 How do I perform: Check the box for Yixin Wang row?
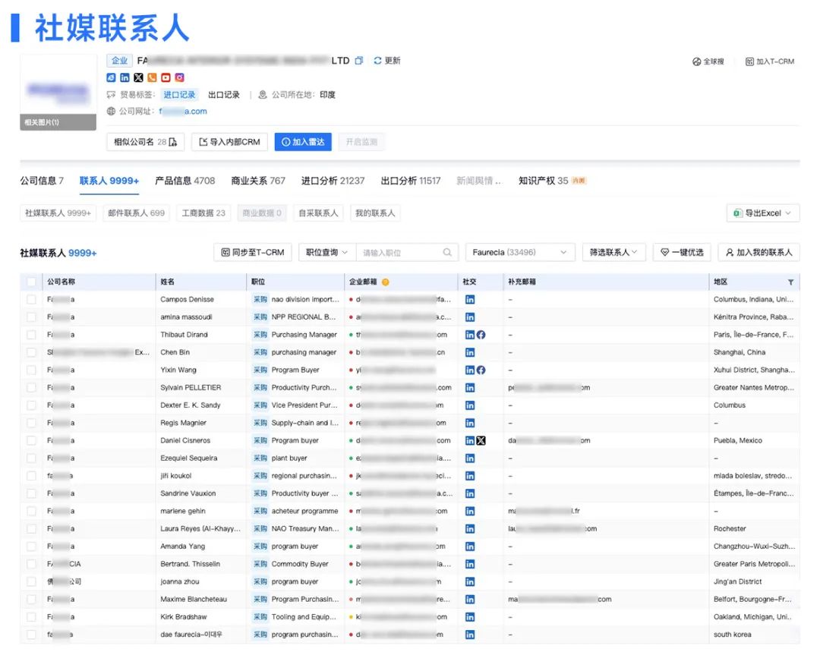(x=31, y=370)
